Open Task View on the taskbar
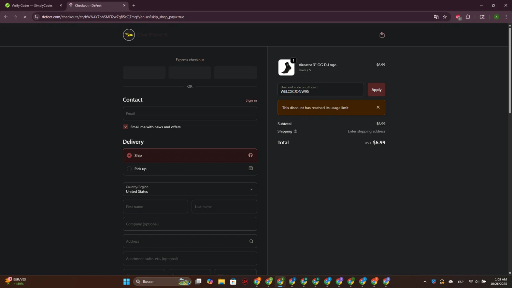Screen dimensions: 512x288 click(x=198, y=282)
